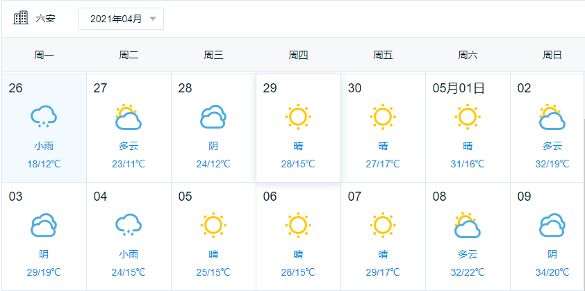Select the date number 06
This screenshot has height=291, width=585.
point(270,197)
